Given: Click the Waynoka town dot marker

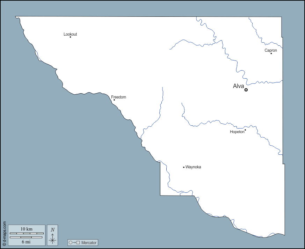Looking at the screenshot, I should pos(184,167).
